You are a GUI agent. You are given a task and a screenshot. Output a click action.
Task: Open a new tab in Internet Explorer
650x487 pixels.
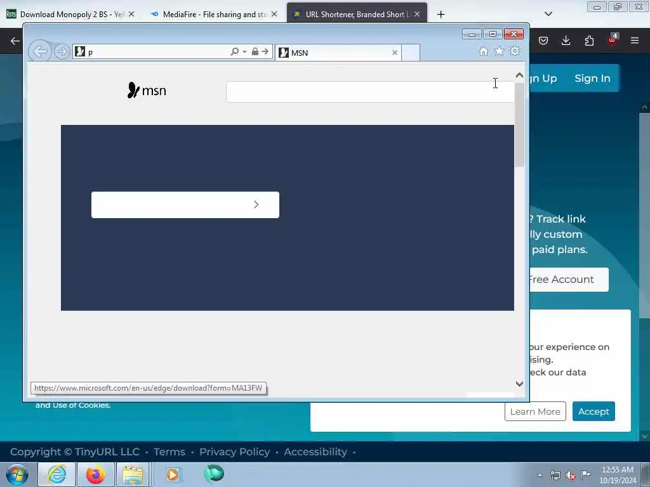[411, 53]
